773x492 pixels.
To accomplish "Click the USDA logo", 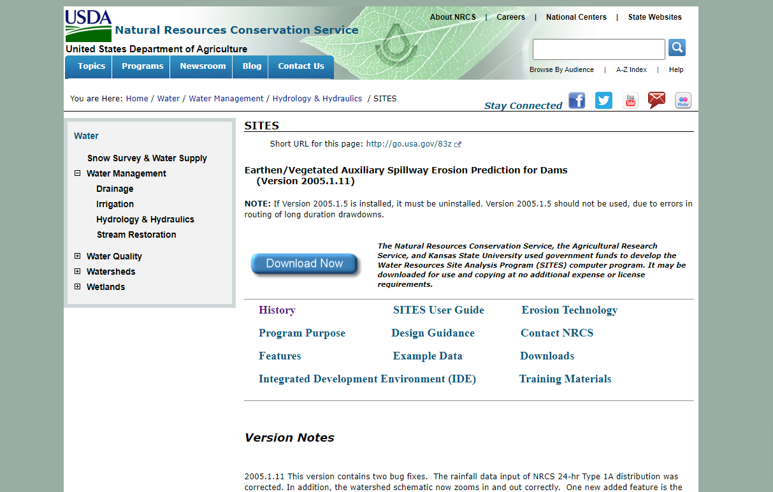I will tap(89, 25).
